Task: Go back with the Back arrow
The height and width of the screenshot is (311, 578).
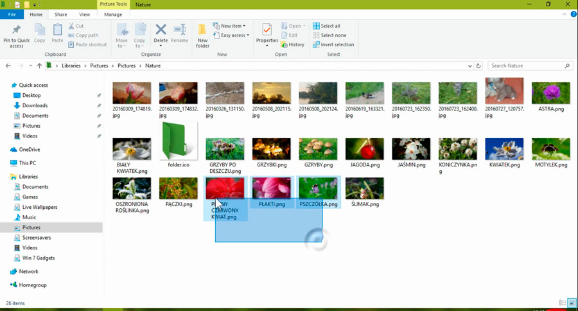Action: click(x=8, y=66)
